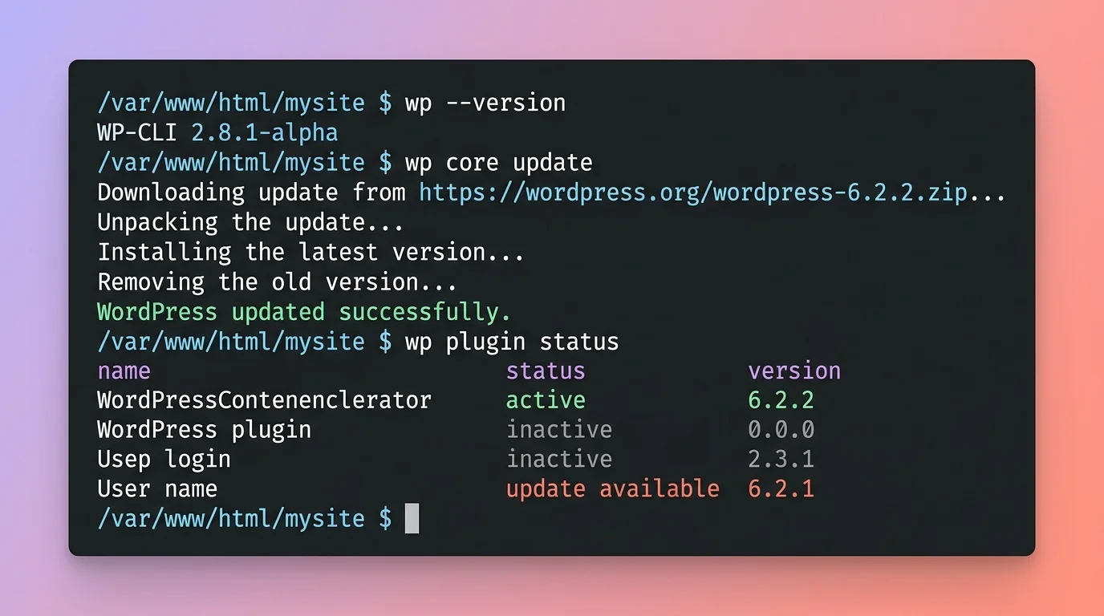Click version 6.2.1 next to User name

point(781,488)
